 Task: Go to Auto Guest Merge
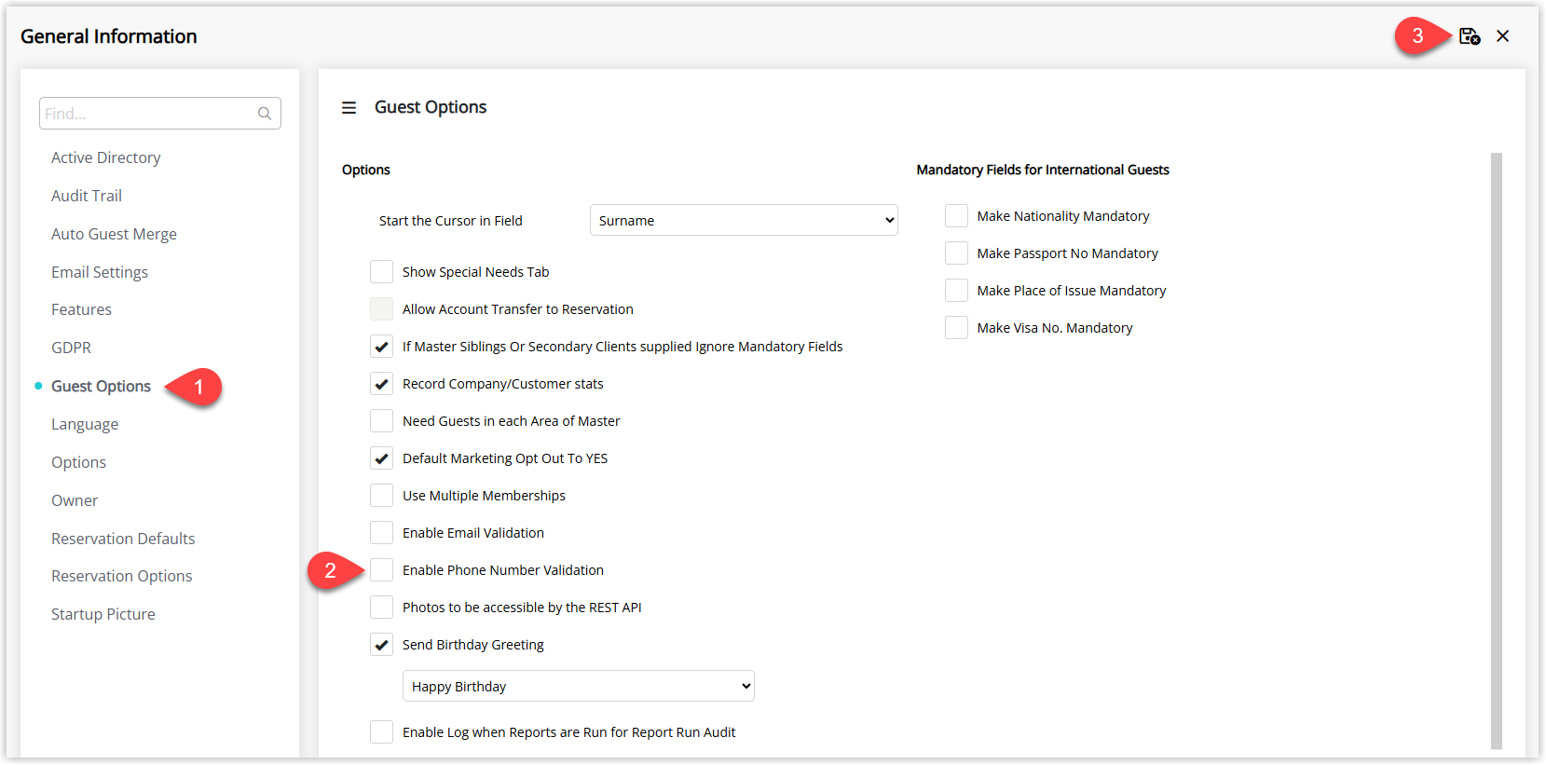(114, 234)
